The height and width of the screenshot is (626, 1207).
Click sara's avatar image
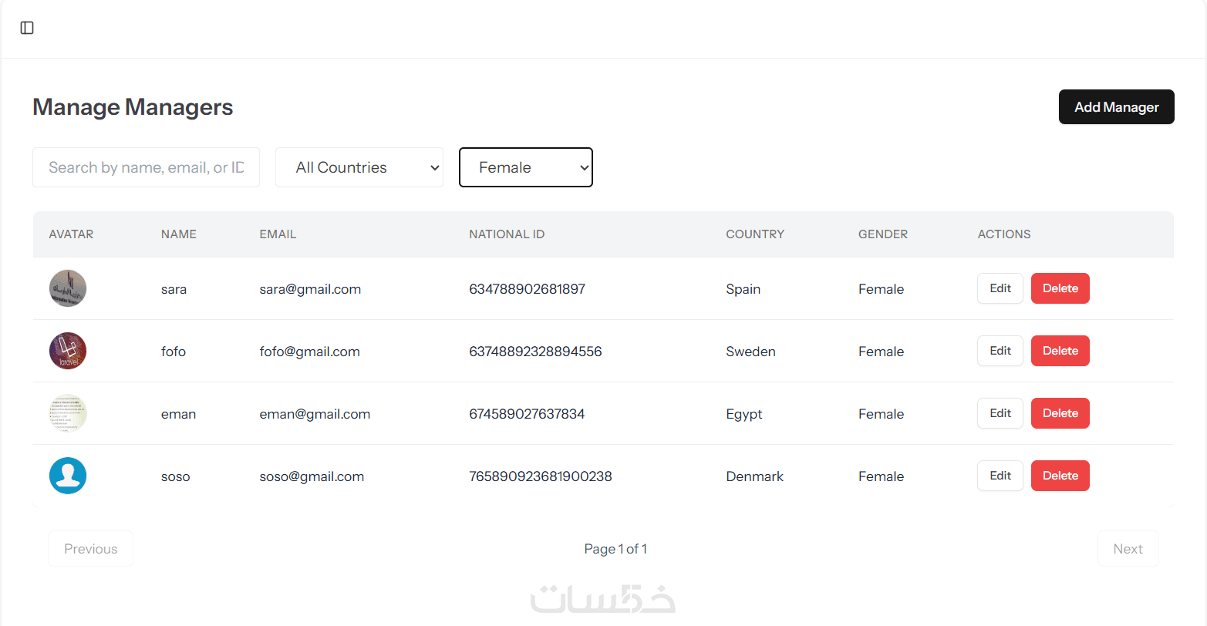tap(68, 288)
